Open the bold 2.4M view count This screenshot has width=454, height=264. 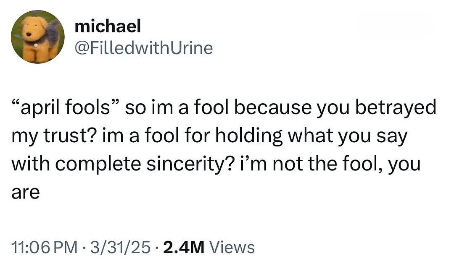click(184, 248)
